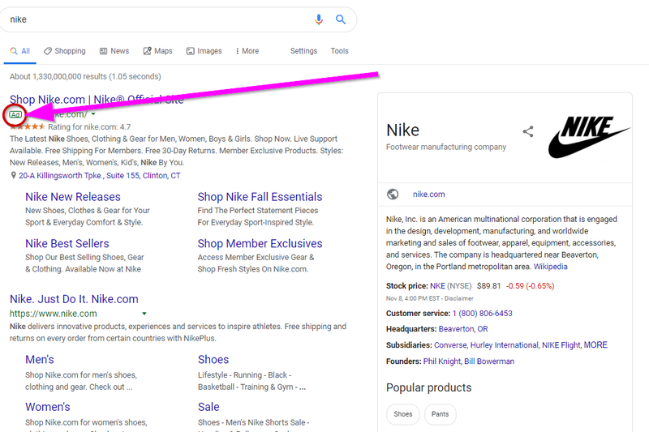Open Nike Best Sellers sitelink
Viewport: 649px width, 432px height.
(x=67, y=243)
